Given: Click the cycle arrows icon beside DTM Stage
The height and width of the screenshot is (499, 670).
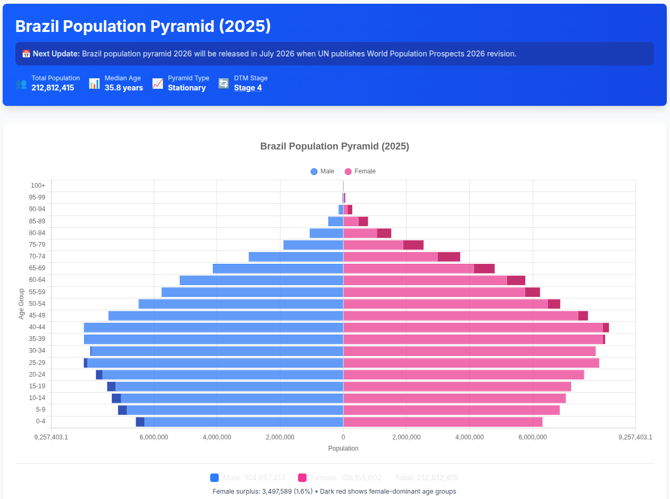Looking at the screenshot, I should point(224,84).
